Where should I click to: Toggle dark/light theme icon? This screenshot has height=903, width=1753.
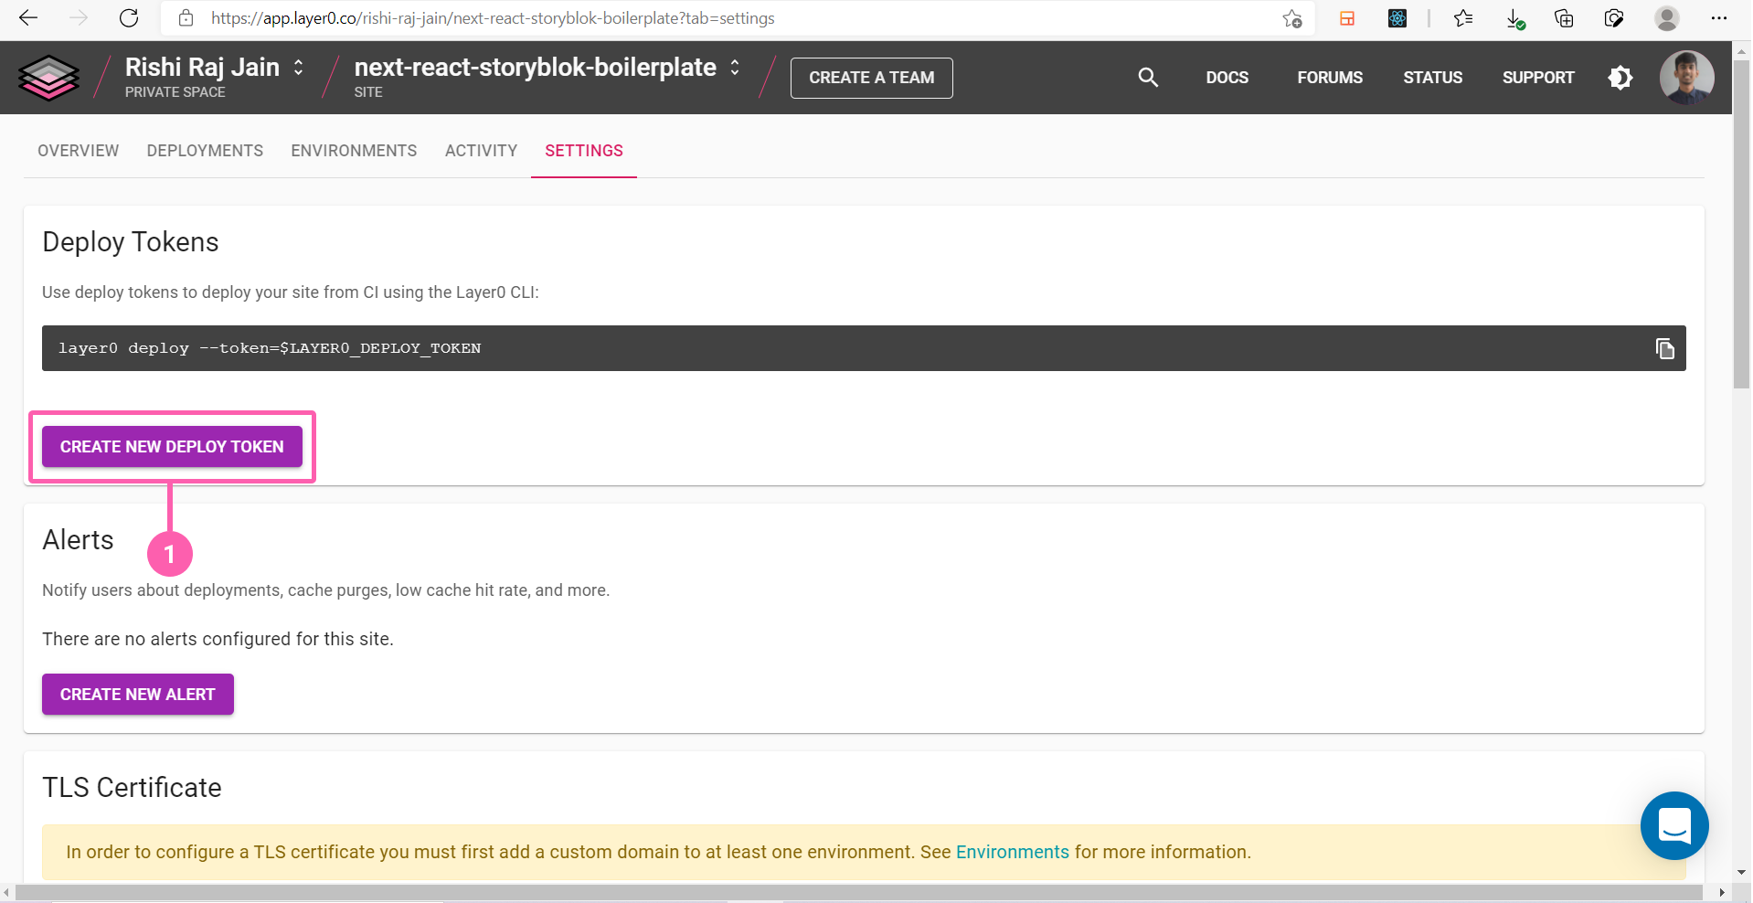pyautogui.click(x=1620, y=78)
